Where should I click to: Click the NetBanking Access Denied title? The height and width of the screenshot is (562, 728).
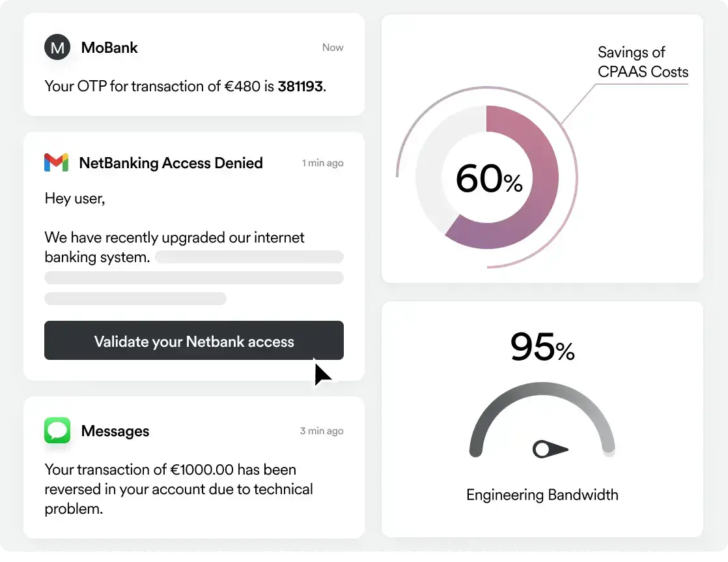171,163
